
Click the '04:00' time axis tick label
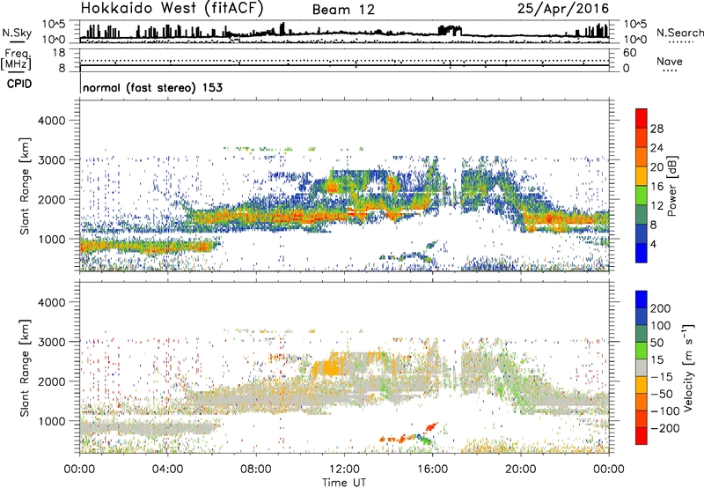pyautogui.click(x=167, y=470)
